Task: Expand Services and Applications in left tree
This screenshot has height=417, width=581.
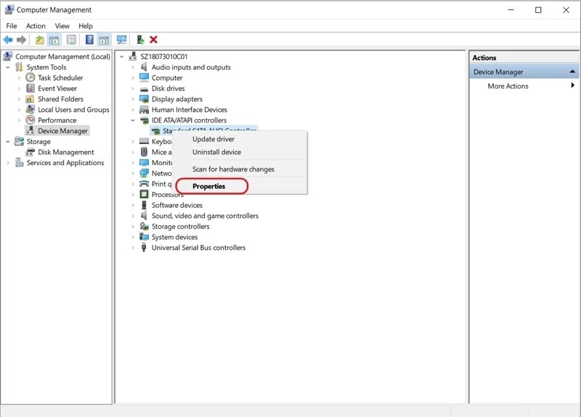Action: tap(8, 163)
